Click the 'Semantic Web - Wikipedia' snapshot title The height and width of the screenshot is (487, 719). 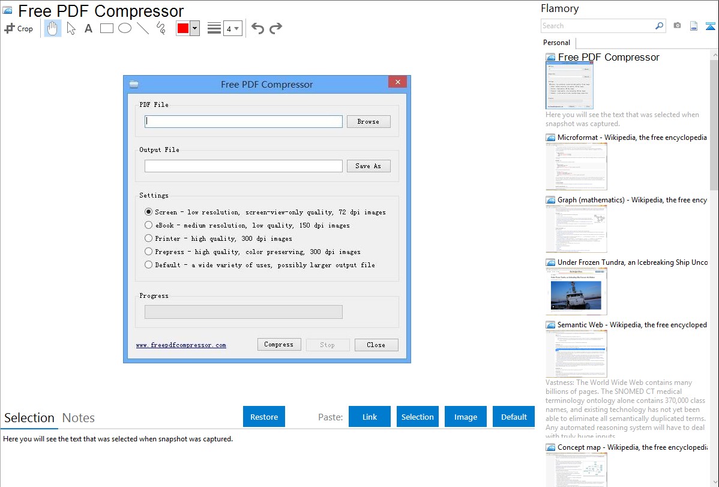pyautogui.click(x=633, y=325)
